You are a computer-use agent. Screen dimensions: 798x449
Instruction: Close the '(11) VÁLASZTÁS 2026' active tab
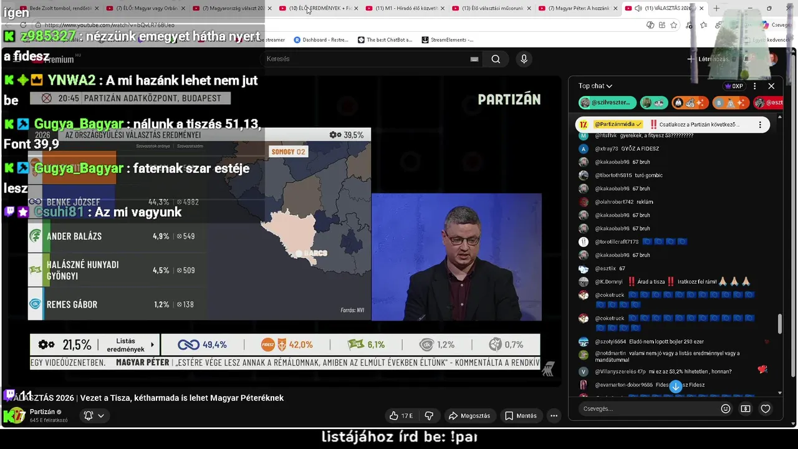(701, 8)
